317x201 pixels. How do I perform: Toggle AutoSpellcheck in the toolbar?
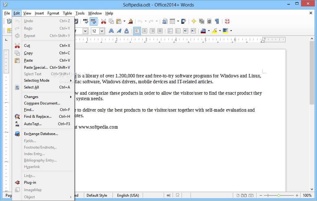(x=93, y=21)
